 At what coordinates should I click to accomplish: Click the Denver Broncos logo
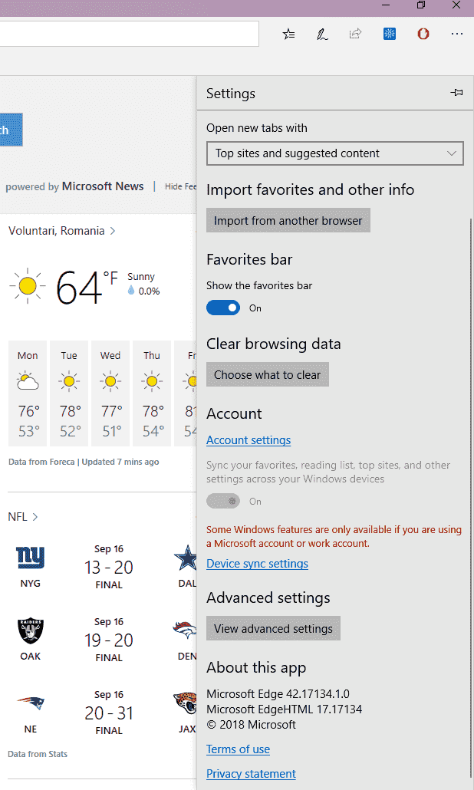(185, 630)
